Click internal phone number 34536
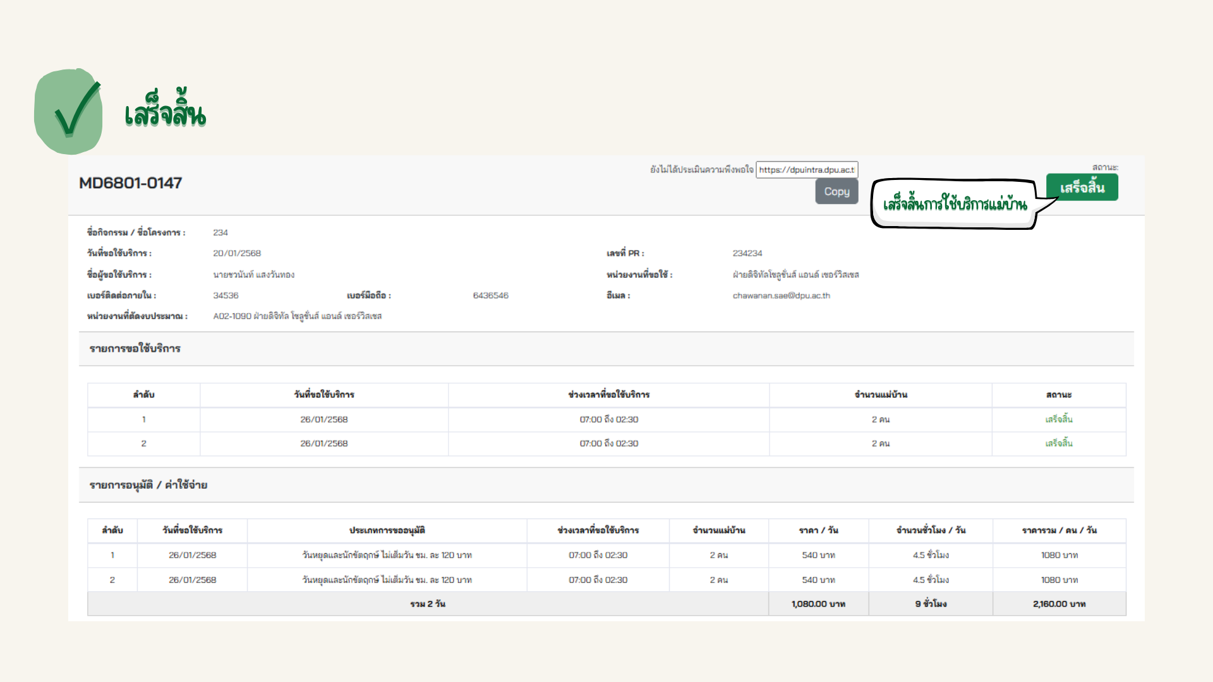Screen dimensions: 1213x682 tap(226, 296)
